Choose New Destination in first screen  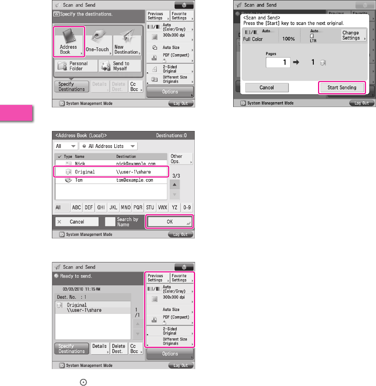(127, 42)
